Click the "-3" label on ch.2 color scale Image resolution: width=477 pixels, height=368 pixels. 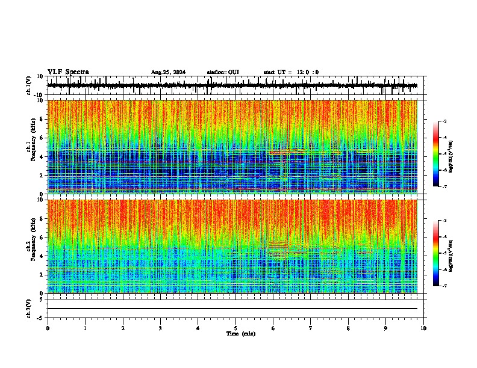[x=444, y=221]
